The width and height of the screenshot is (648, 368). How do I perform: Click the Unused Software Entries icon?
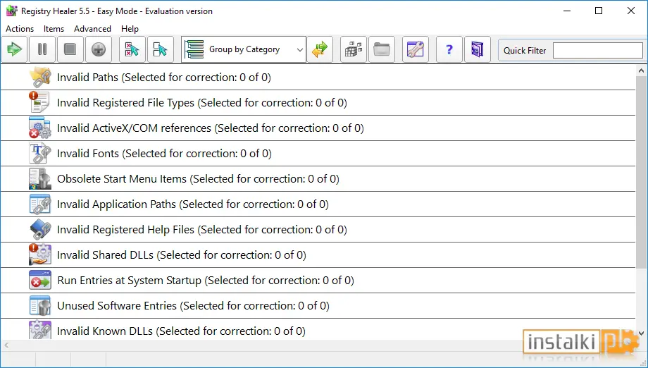click(40, 305)
